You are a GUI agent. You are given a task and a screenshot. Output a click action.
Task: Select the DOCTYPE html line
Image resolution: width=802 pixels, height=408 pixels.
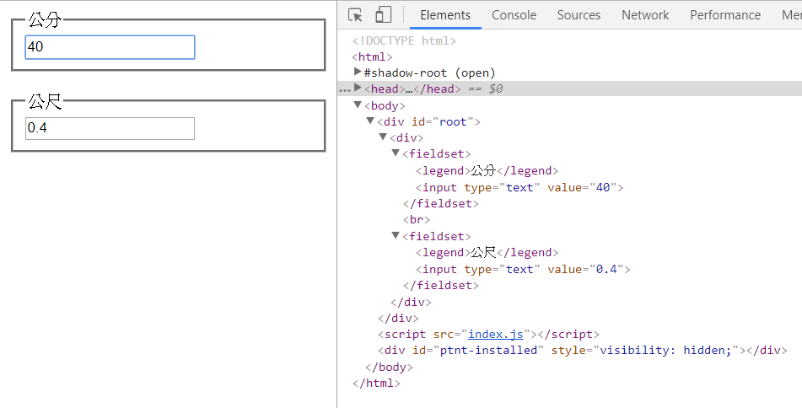click(x=404, y=40)
